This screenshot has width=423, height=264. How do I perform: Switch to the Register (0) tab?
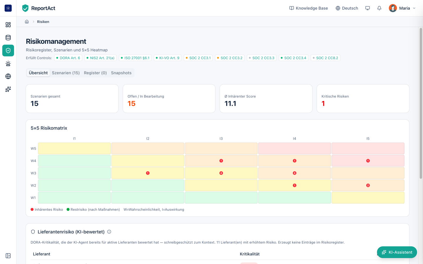click(x=95, y=73)
